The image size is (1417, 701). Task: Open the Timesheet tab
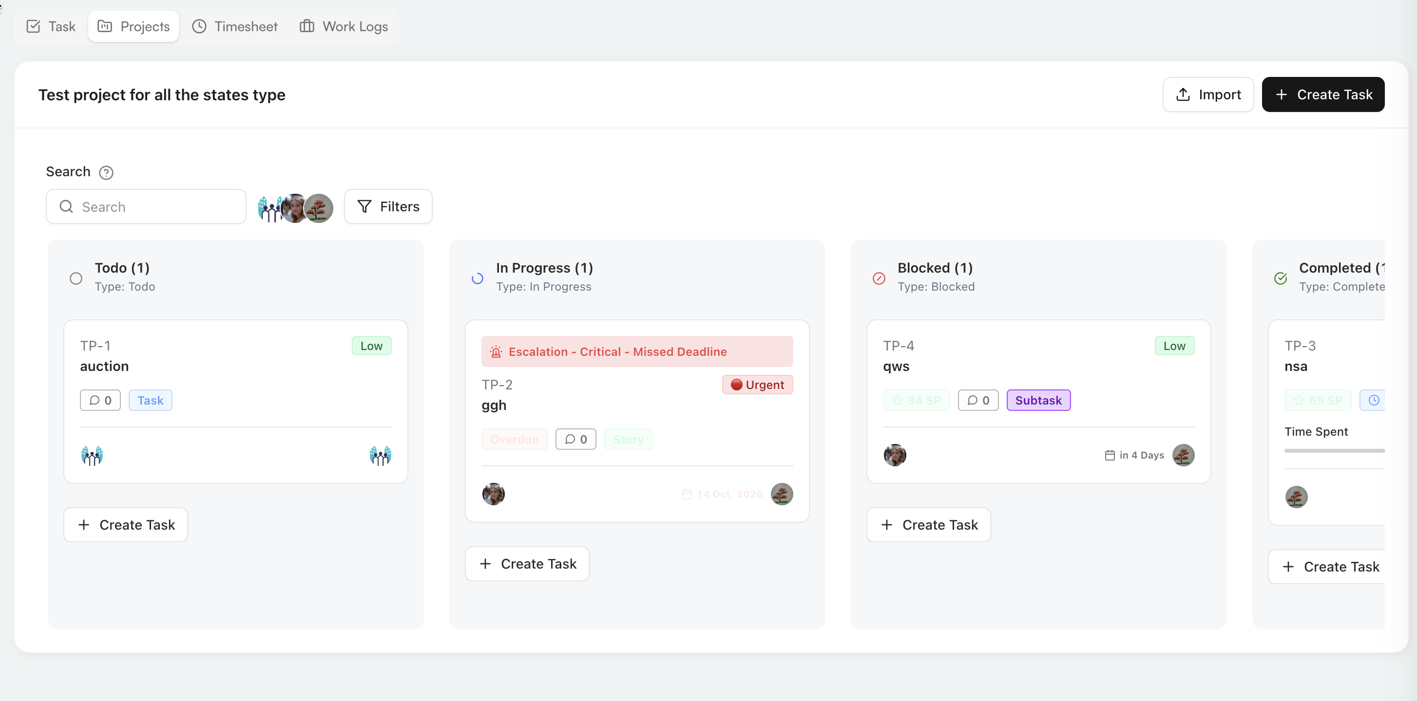click(234, 26)
